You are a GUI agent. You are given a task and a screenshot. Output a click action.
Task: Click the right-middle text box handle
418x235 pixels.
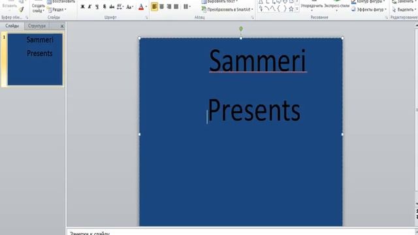342,134
